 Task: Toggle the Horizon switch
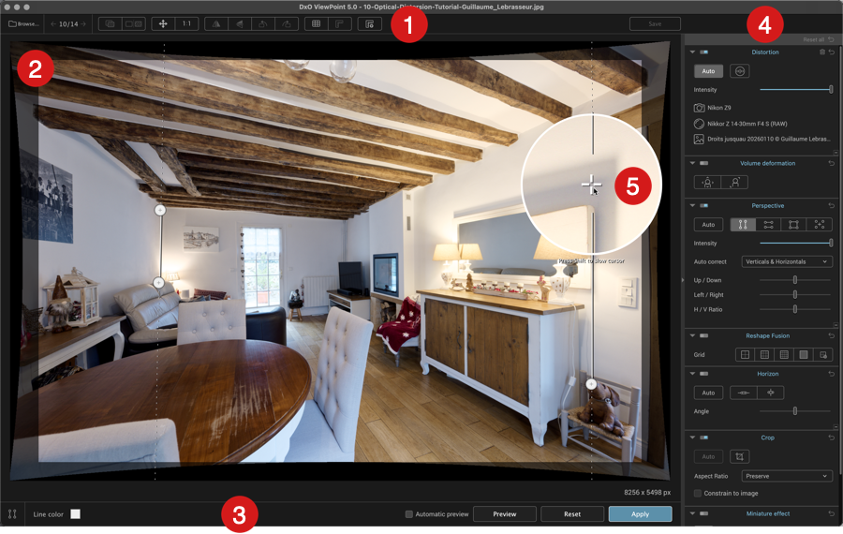tap(703, 373)
